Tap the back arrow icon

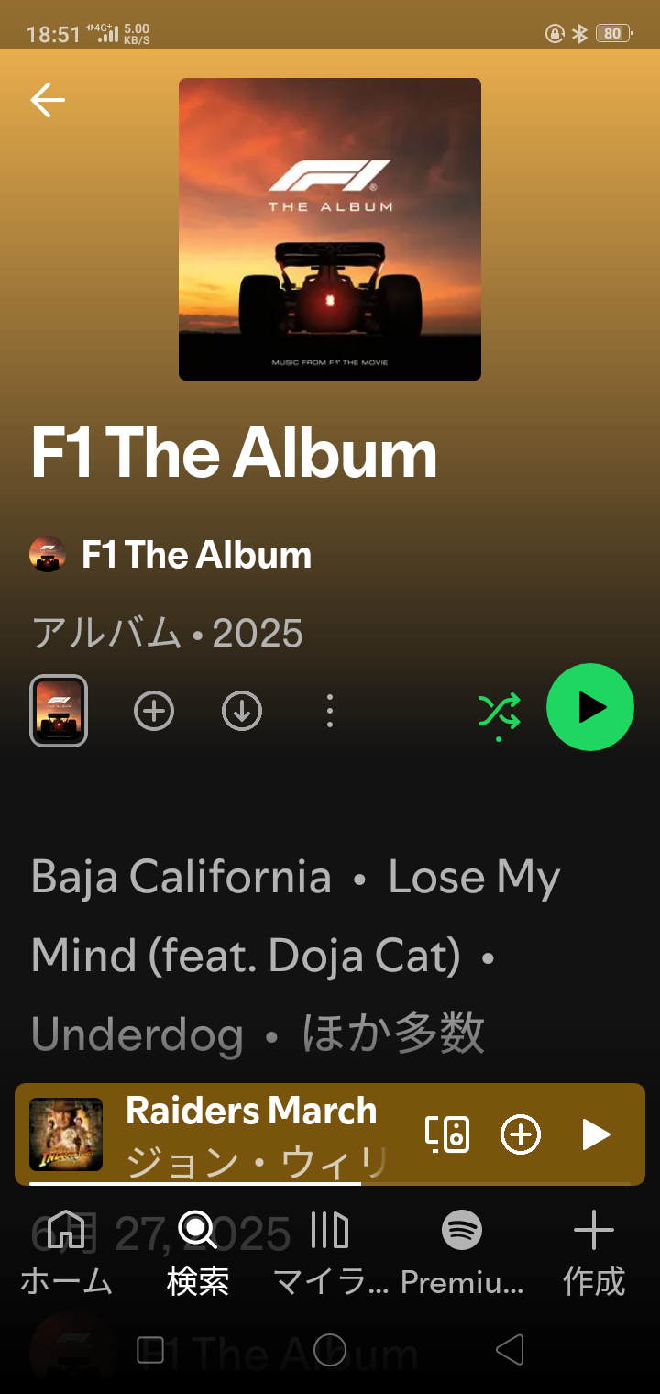coord(48,100)
